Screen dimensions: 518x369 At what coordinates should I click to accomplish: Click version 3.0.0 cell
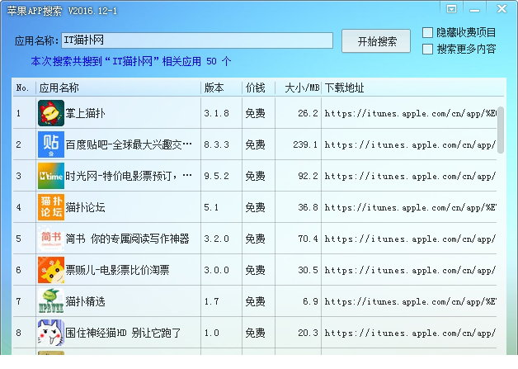pos(216,270)
